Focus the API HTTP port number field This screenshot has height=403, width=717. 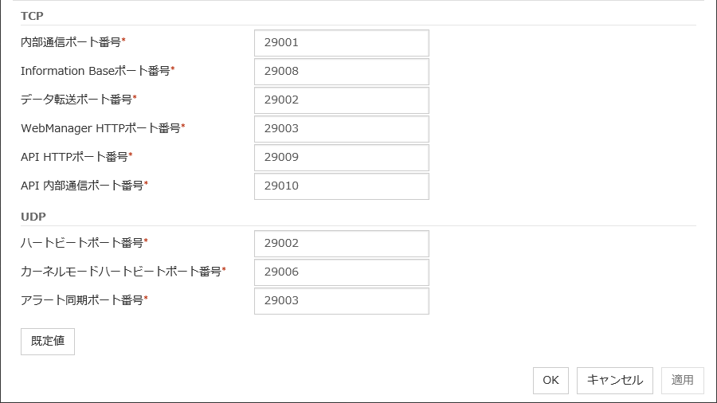(341, 158)
